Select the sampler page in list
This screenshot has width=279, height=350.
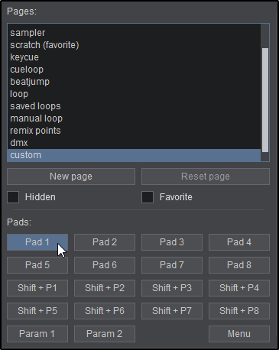click(x=134, y=33)
